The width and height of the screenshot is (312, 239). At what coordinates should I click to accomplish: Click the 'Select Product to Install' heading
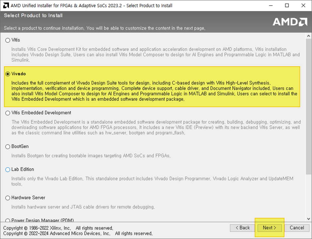(33, 16)
